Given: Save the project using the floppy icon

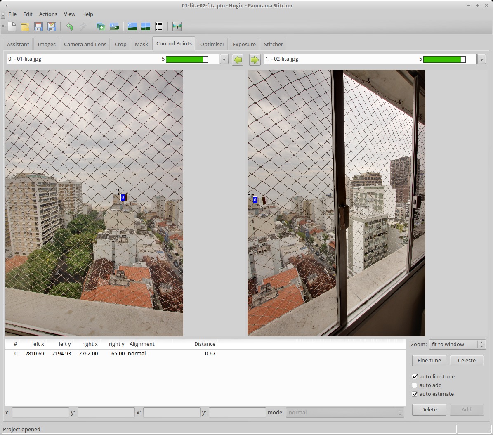Looking at the screenshot, I should (x=38, y=27).
